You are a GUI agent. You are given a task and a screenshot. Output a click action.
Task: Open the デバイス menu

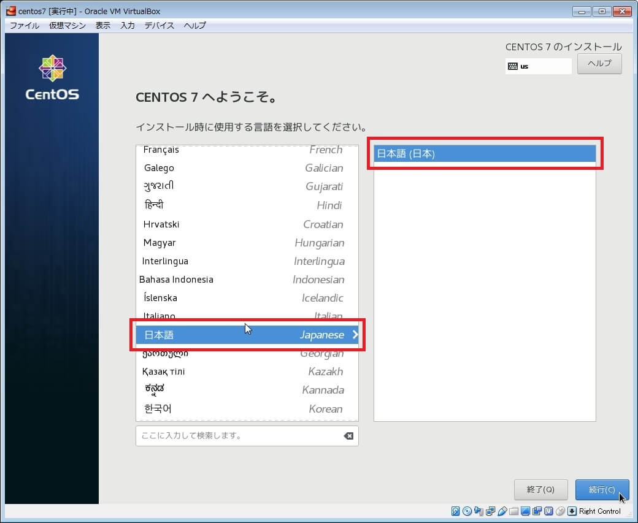(x=159, y=25)
